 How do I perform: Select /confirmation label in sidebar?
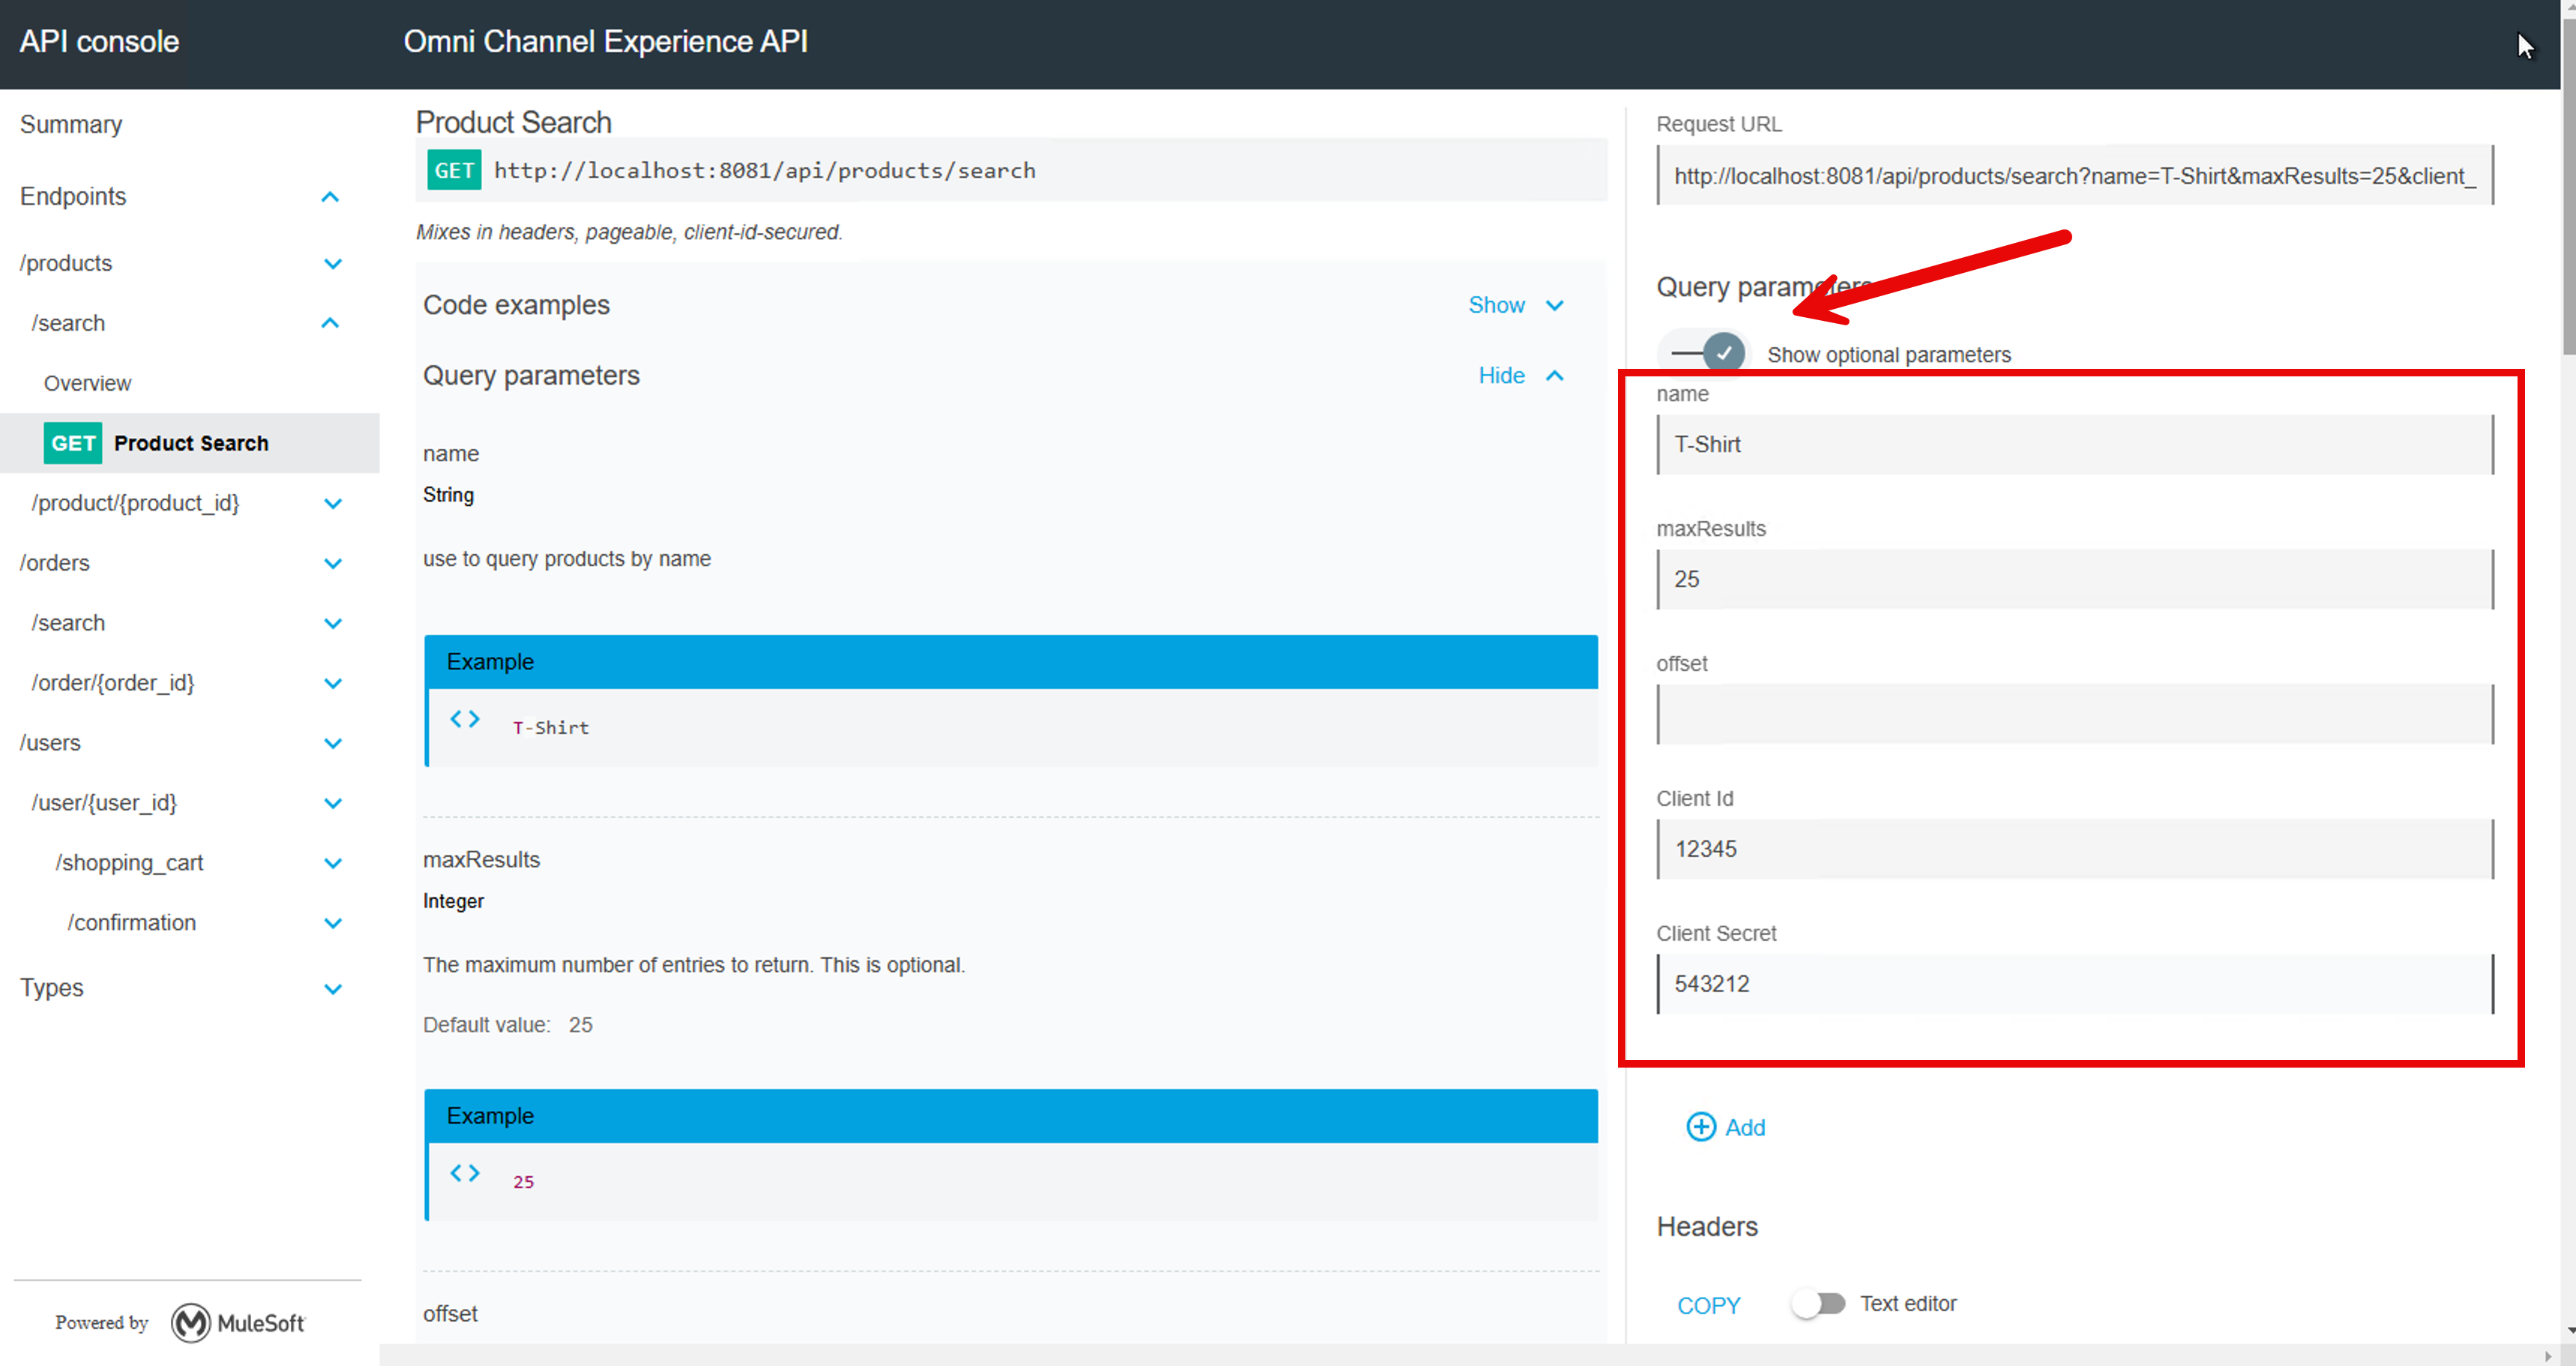pos(131,923)
